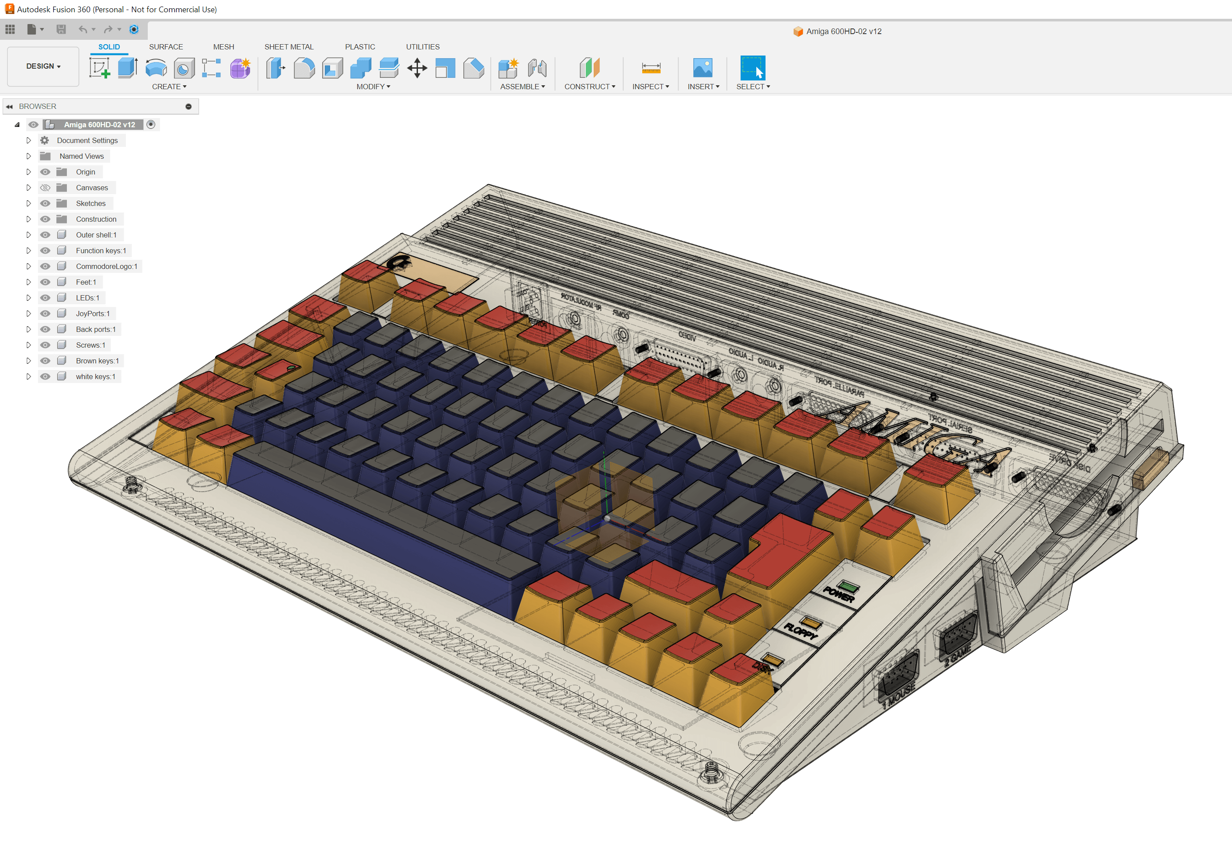
Task: Expand Named Views node
Action: click(x=28, y=156)
